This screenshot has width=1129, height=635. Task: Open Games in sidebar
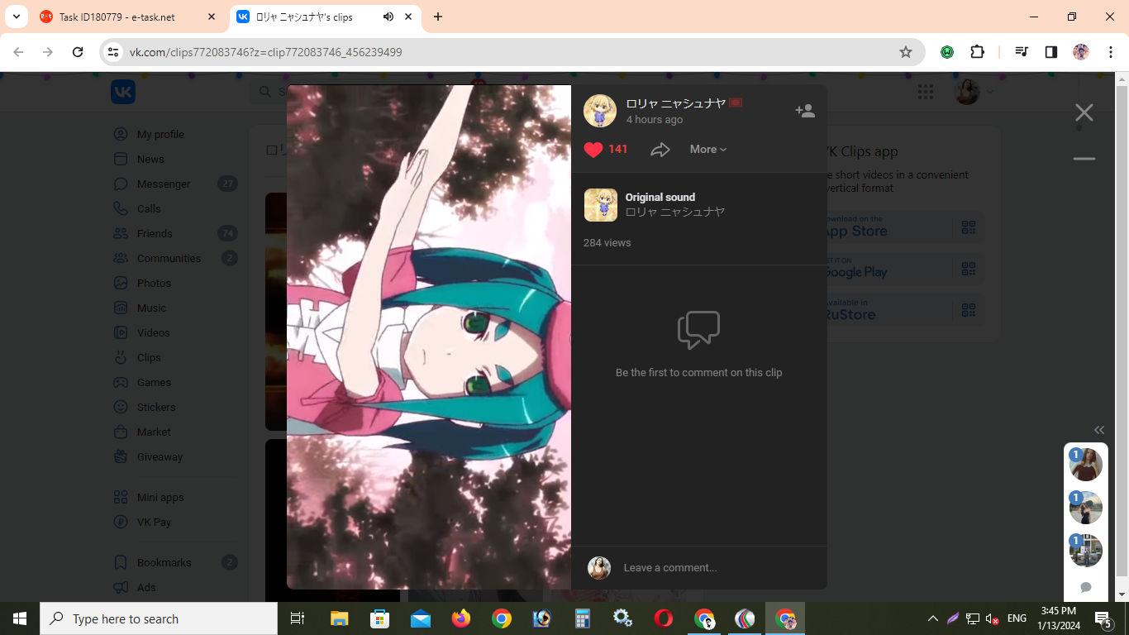[154, 382]
